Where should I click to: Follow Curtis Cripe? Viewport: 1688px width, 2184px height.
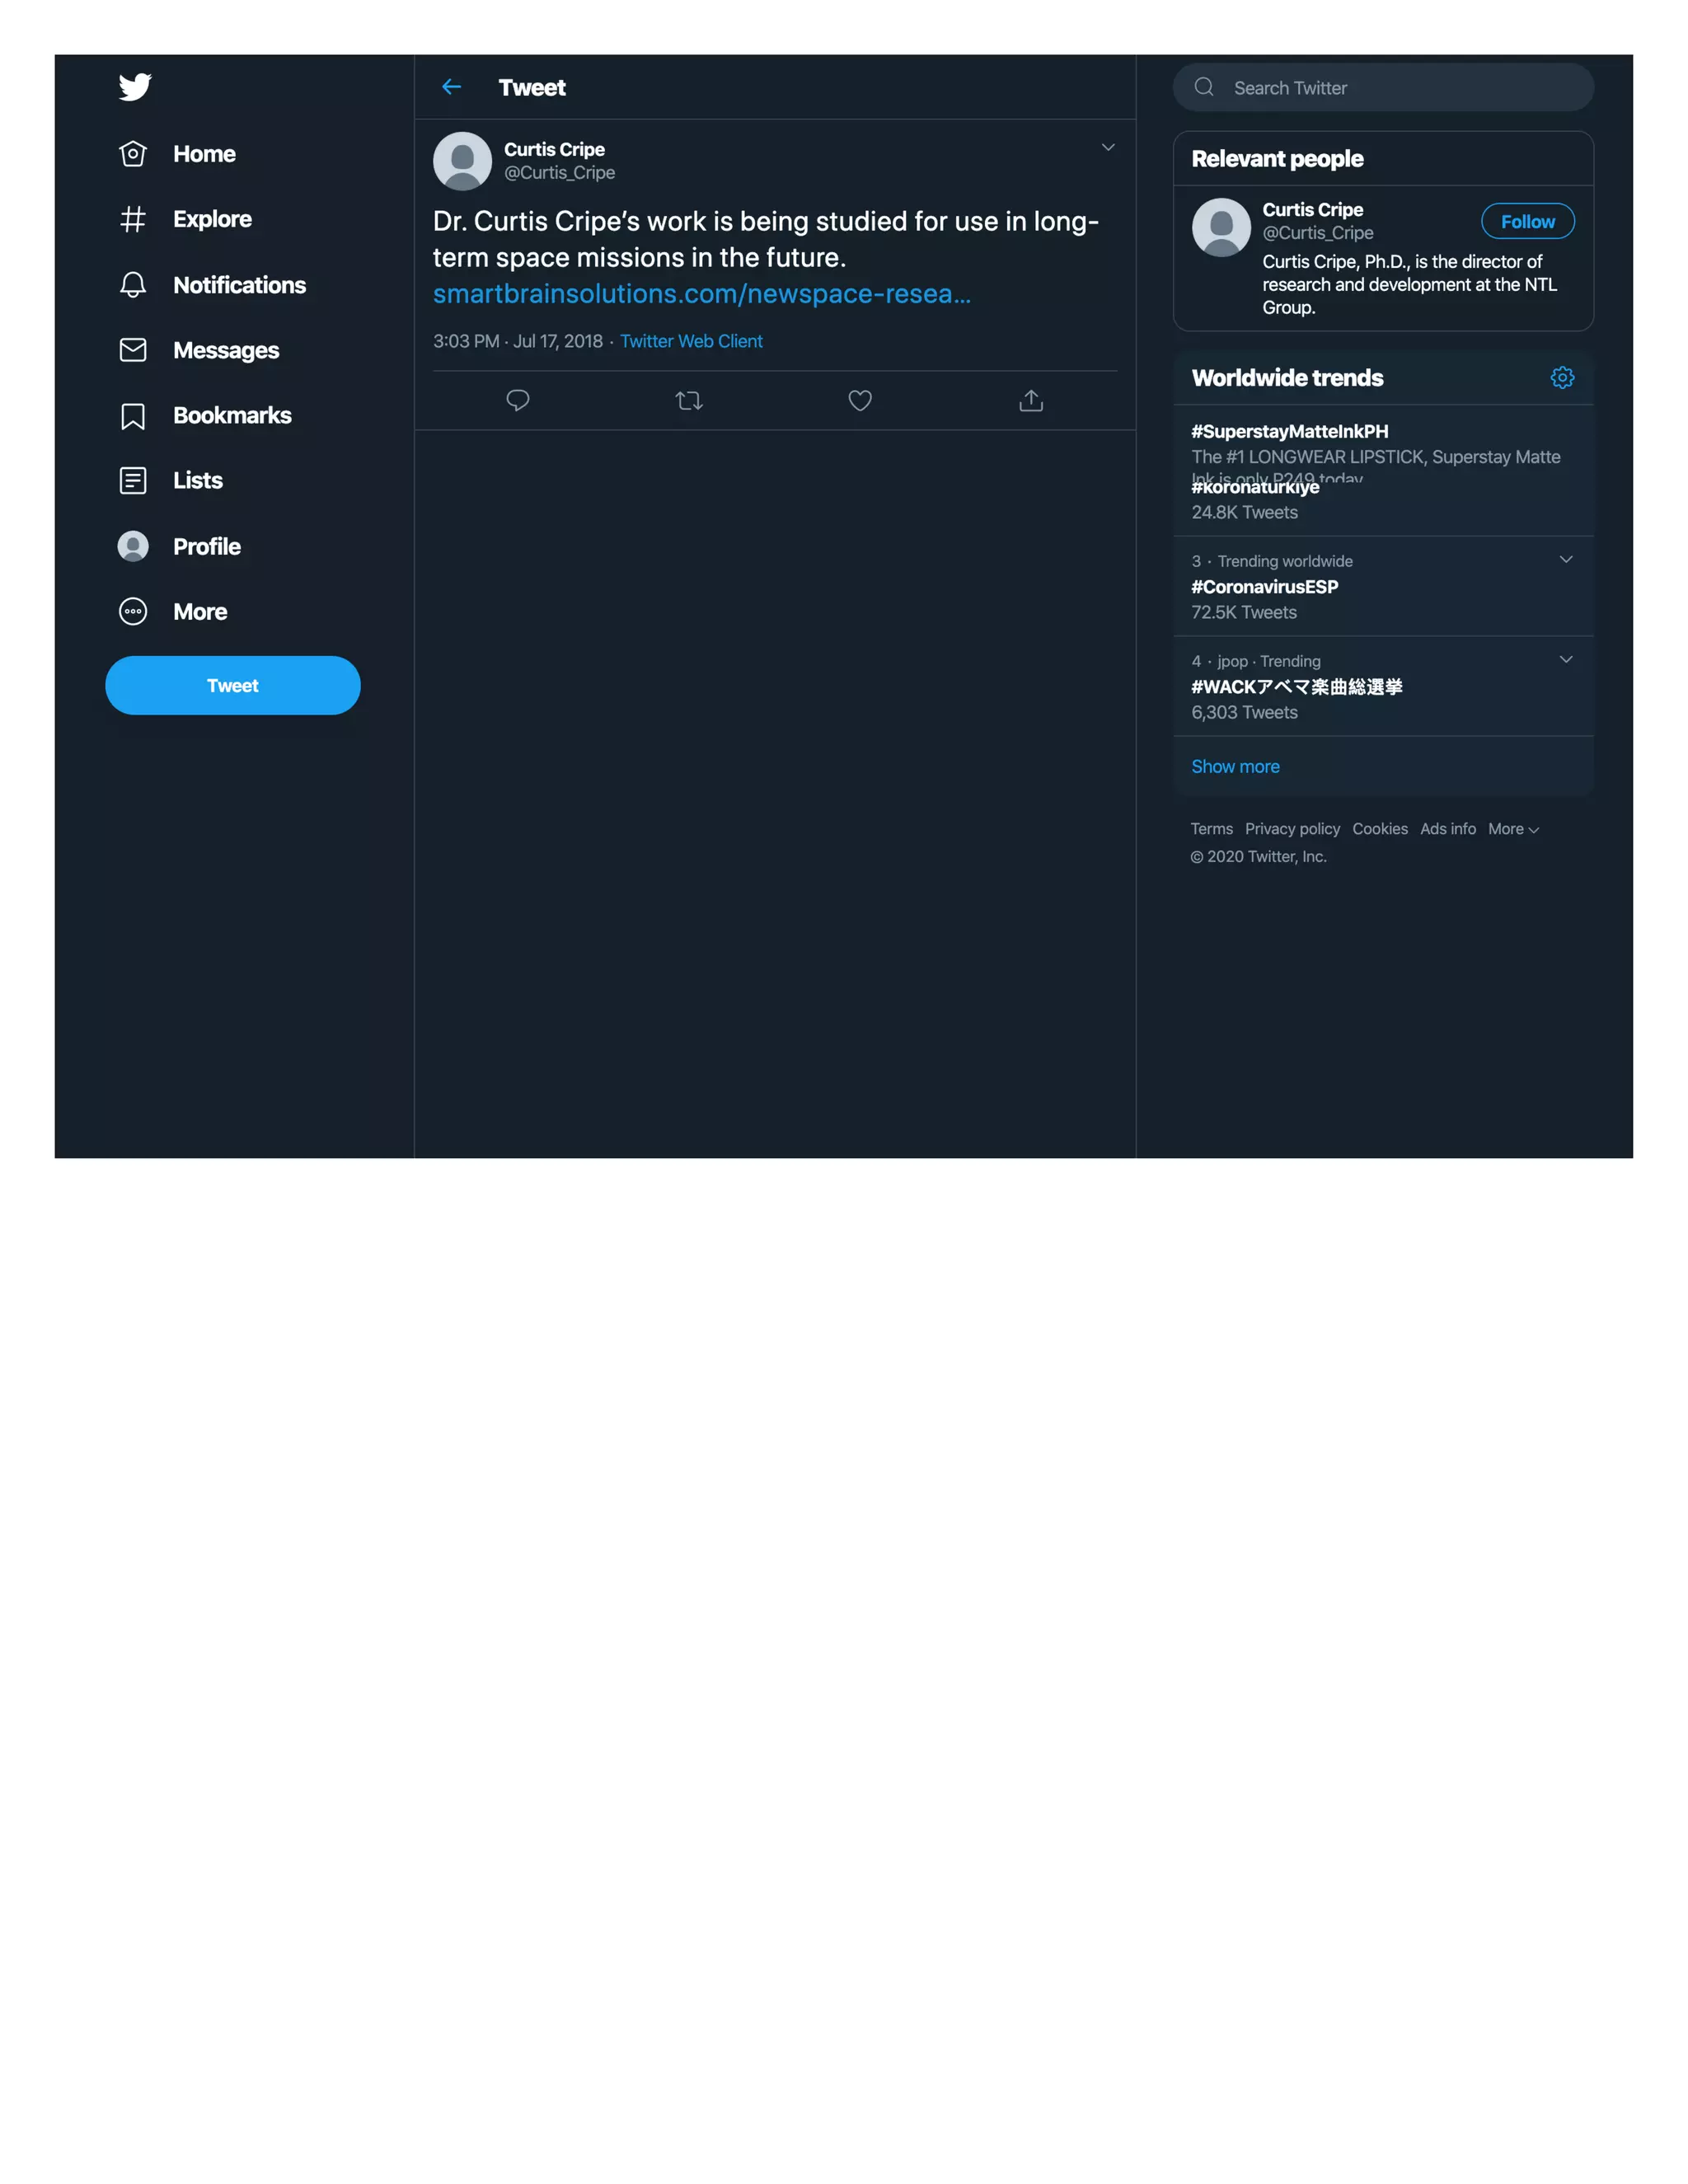click(1527, 221)
